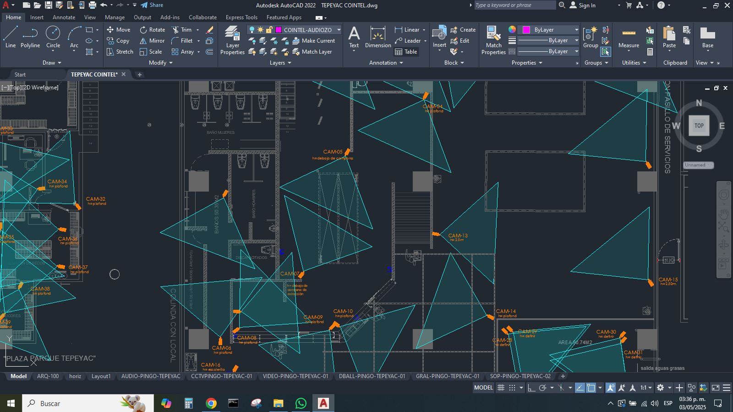Select the Text annotation tool
The image size is (733, 412).
(354, 37)
